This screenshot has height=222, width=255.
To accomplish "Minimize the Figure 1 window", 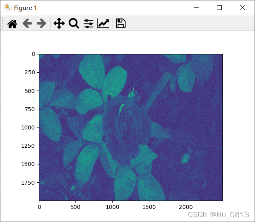I will pyautogui.click(x=196, y=8).
